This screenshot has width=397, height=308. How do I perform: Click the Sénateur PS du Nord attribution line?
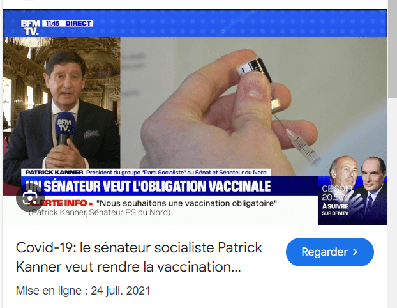click(100, 212)
